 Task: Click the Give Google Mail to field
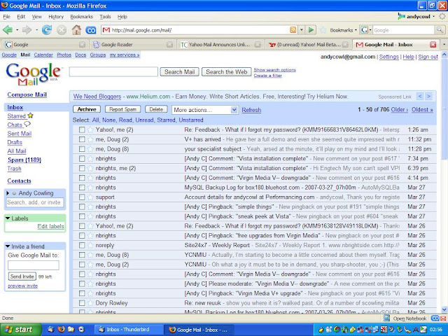(x=34, y=265)
